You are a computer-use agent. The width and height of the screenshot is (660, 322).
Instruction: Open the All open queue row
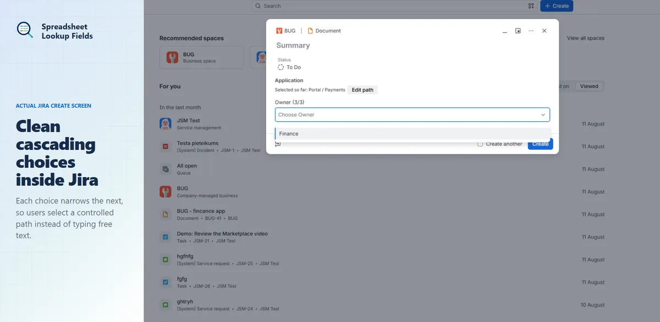point(382,169)
